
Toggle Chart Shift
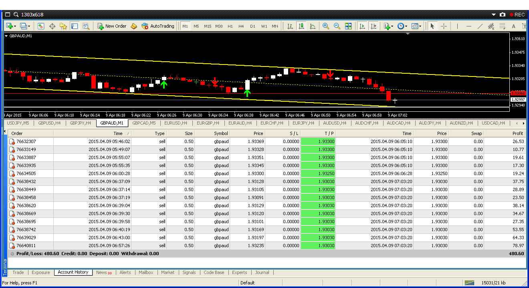(x=374, y=26)
